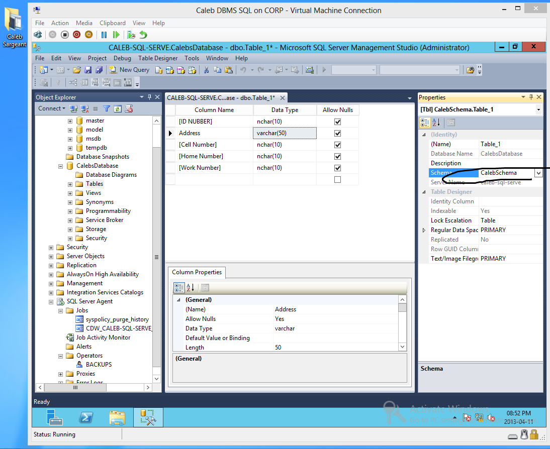
Task: Click the Object Explorer filter funnel icon
Action: [107, 108]
